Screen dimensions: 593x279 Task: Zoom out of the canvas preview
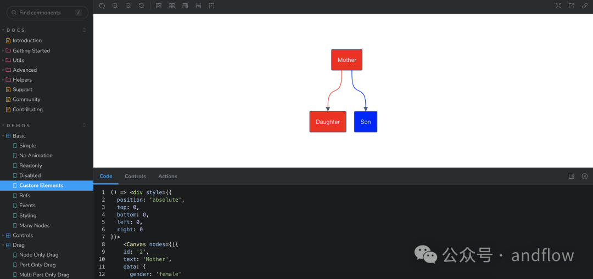(128, 6)
